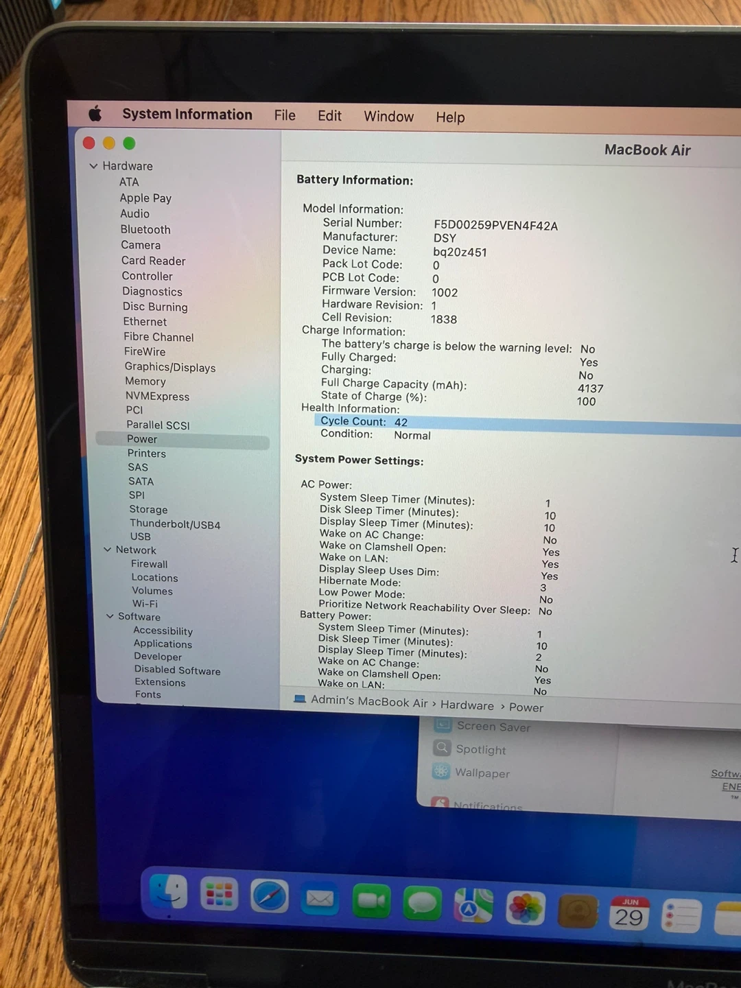Select Memory in the sidebar
The width and height of the screenshot is (741, 988).
click(145, 381)
